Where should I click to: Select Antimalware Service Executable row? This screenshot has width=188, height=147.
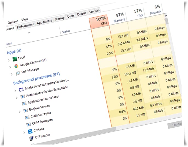pyautogui.click(x=47, y=92)
